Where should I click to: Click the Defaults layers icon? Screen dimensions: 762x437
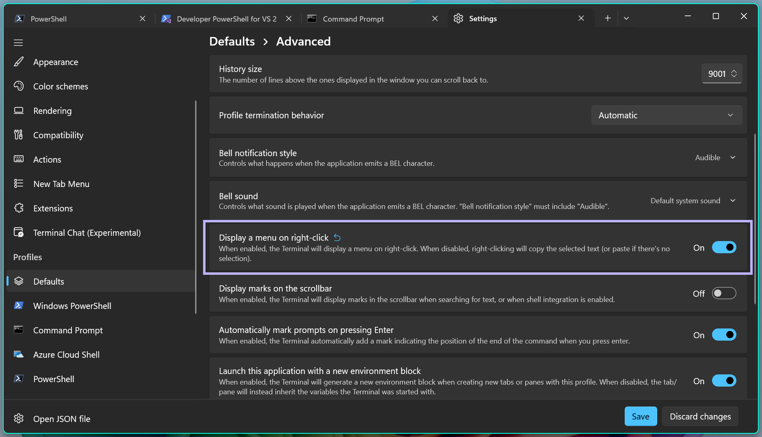(x=19, y=281)
